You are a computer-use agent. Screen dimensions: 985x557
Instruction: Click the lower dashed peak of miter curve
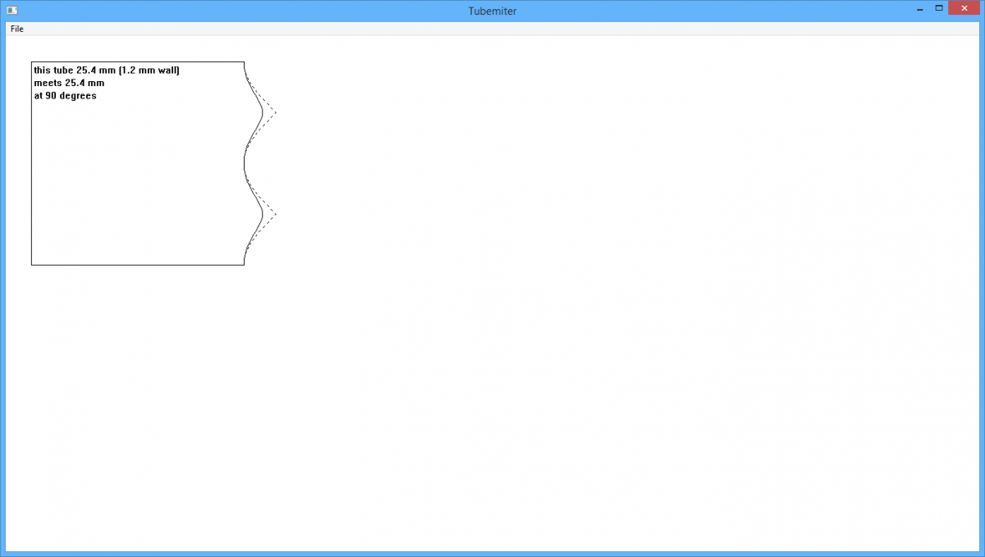(275, 214)
